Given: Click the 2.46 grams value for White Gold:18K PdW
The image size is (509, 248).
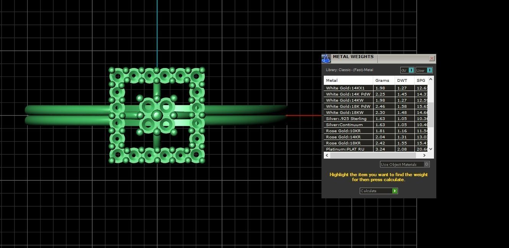Looking at the screenshot, I should coord(380,106).
